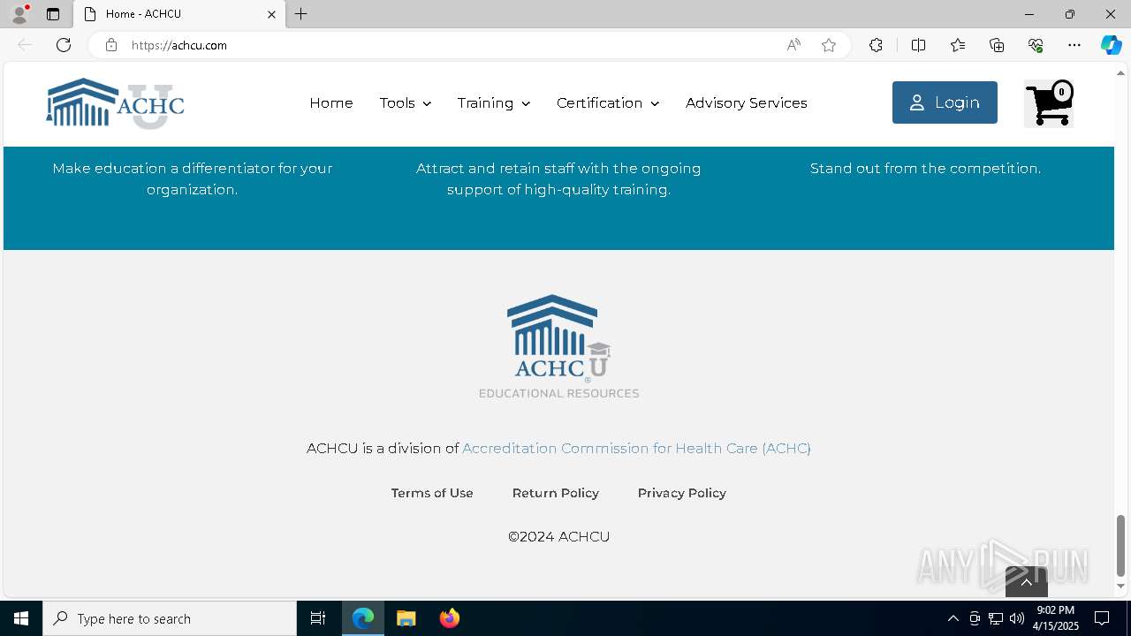Open Browser essentials heart icon

1036,45
